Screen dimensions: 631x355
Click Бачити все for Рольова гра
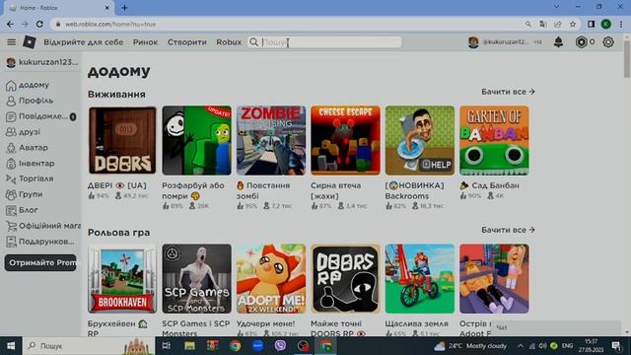[x=508, y=230]
